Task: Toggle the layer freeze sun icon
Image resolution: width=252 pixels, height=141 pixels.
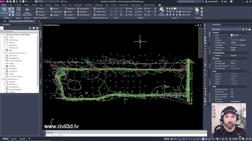Action: pyautogui.click(x=170, y=9)
